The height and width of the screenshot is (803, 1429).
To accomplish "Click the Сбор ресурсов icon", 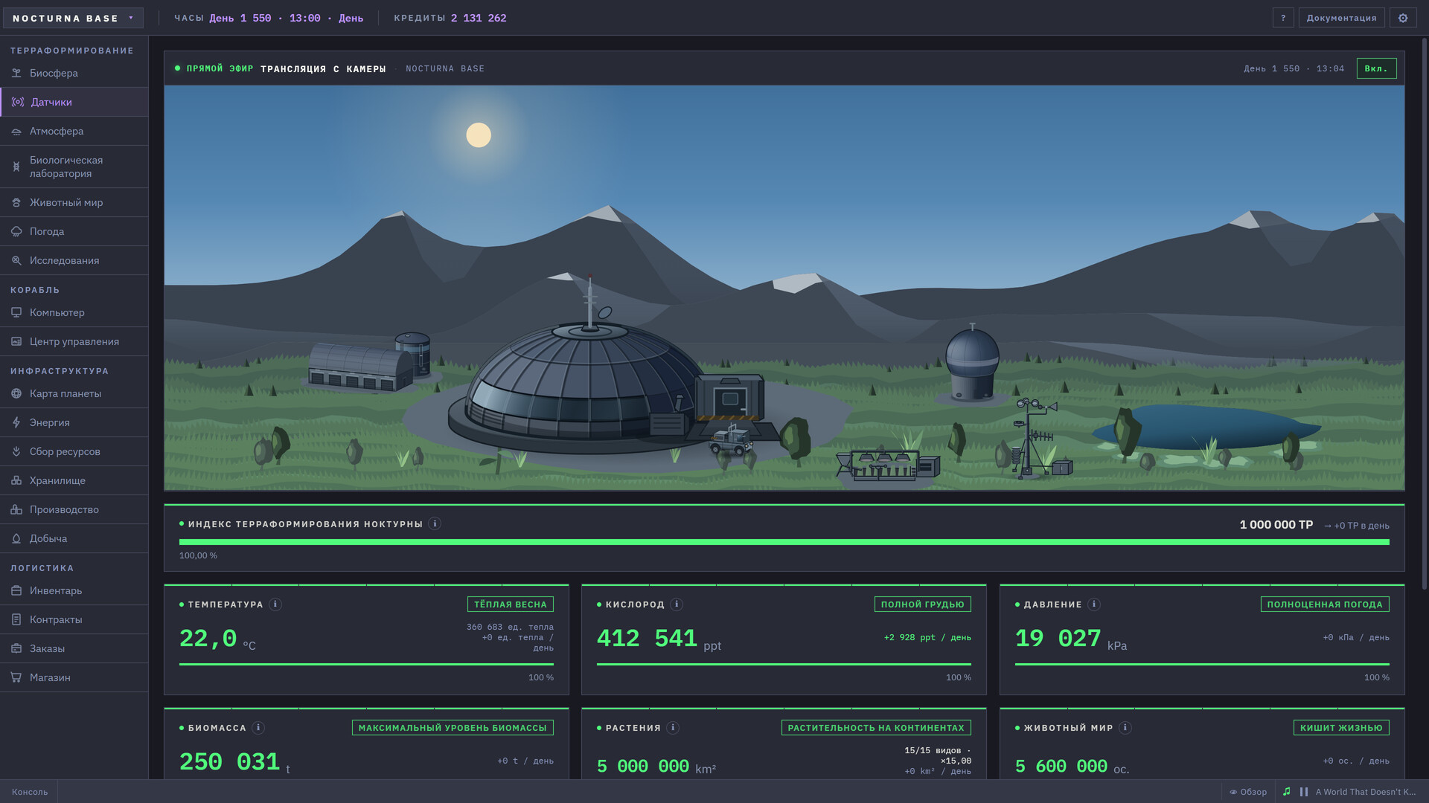I will point(16,451).
